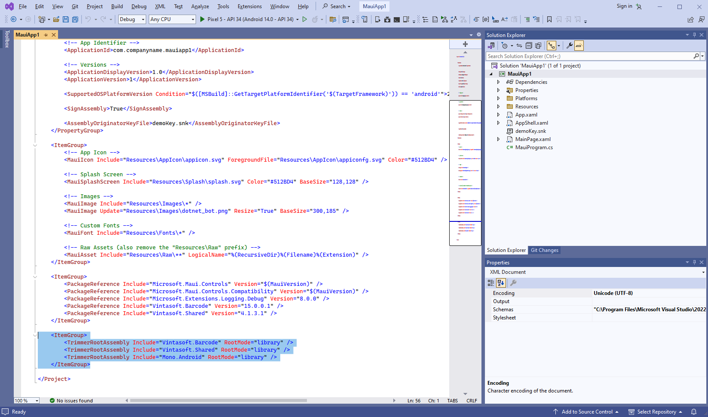Select MauiProgram.cs in Solution Explorer
The width and height of the screenshot is (708, 417).
534,147
